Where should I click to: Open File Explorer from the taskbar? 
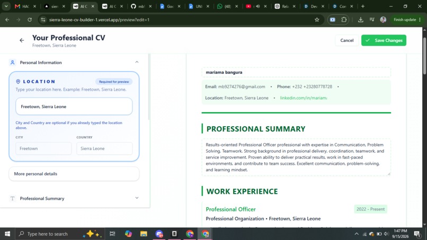point(144,234)
